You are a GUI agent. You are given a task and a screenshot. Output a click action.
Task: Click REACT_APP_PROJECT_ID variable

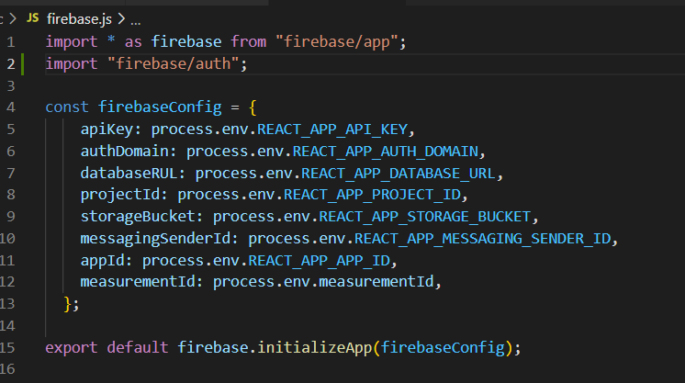click(x=372, y=195)
